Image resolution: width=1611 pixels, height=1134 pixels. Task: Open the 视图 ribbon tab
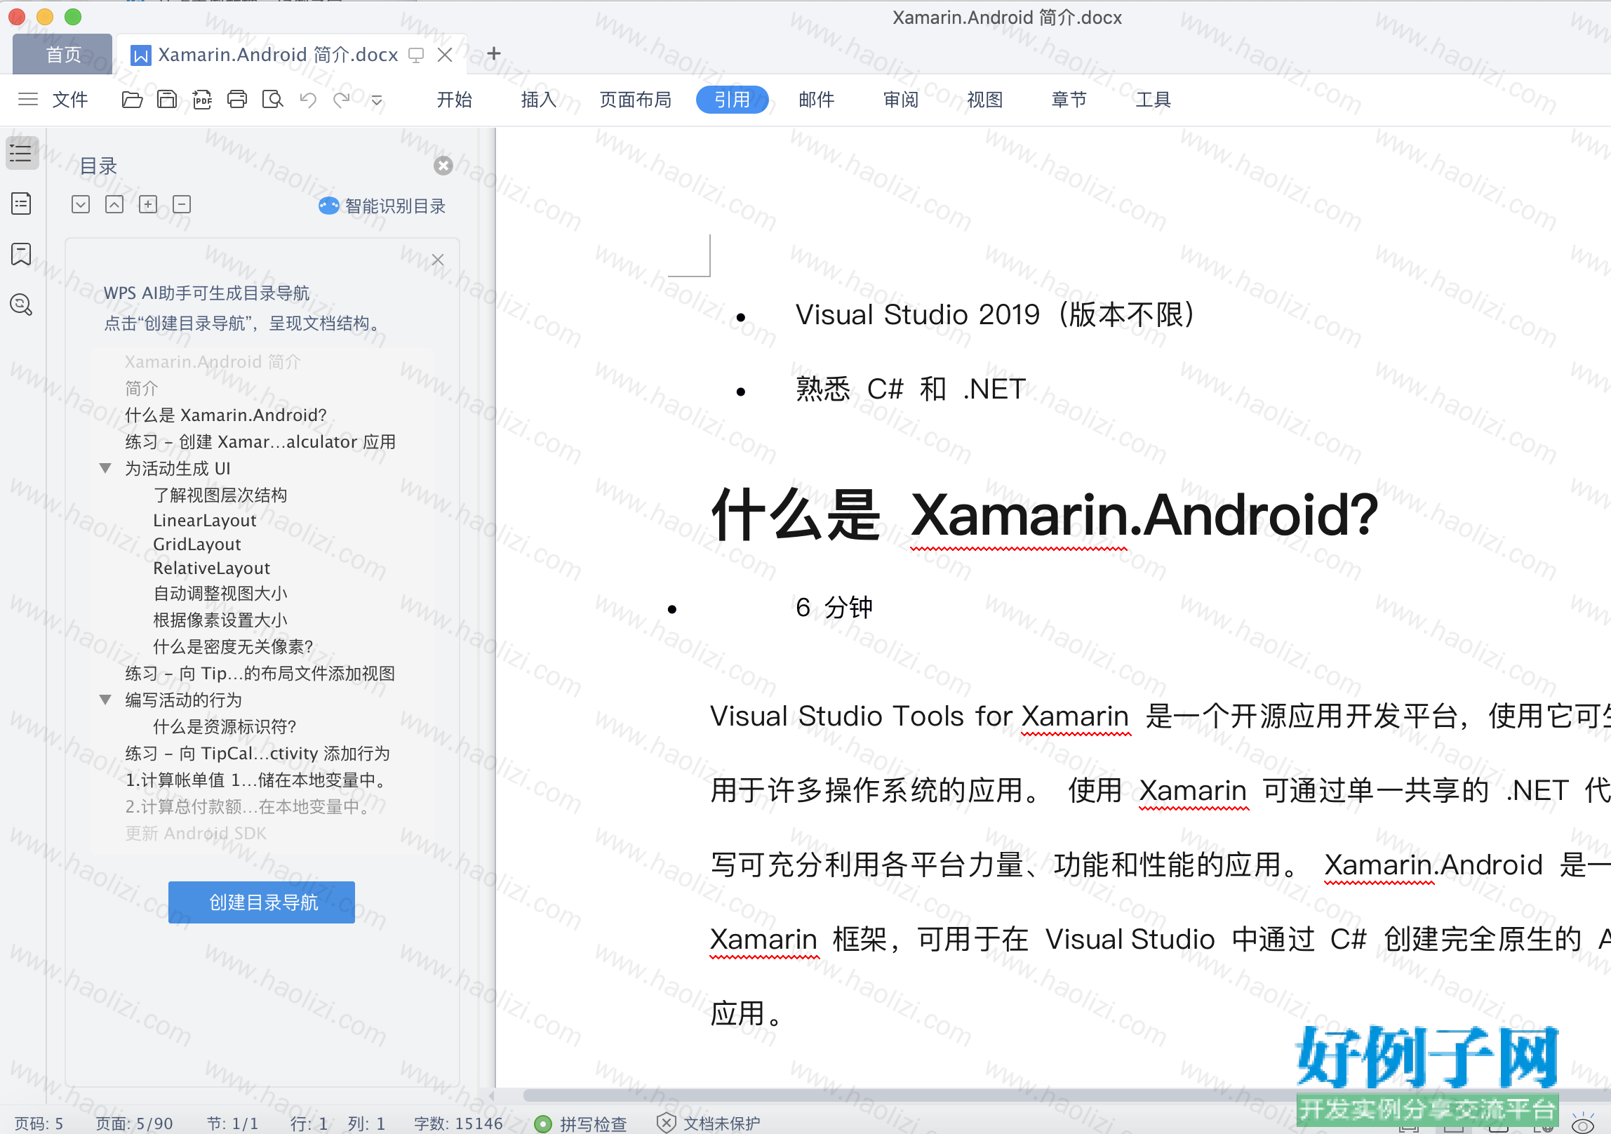coord(985,100)
